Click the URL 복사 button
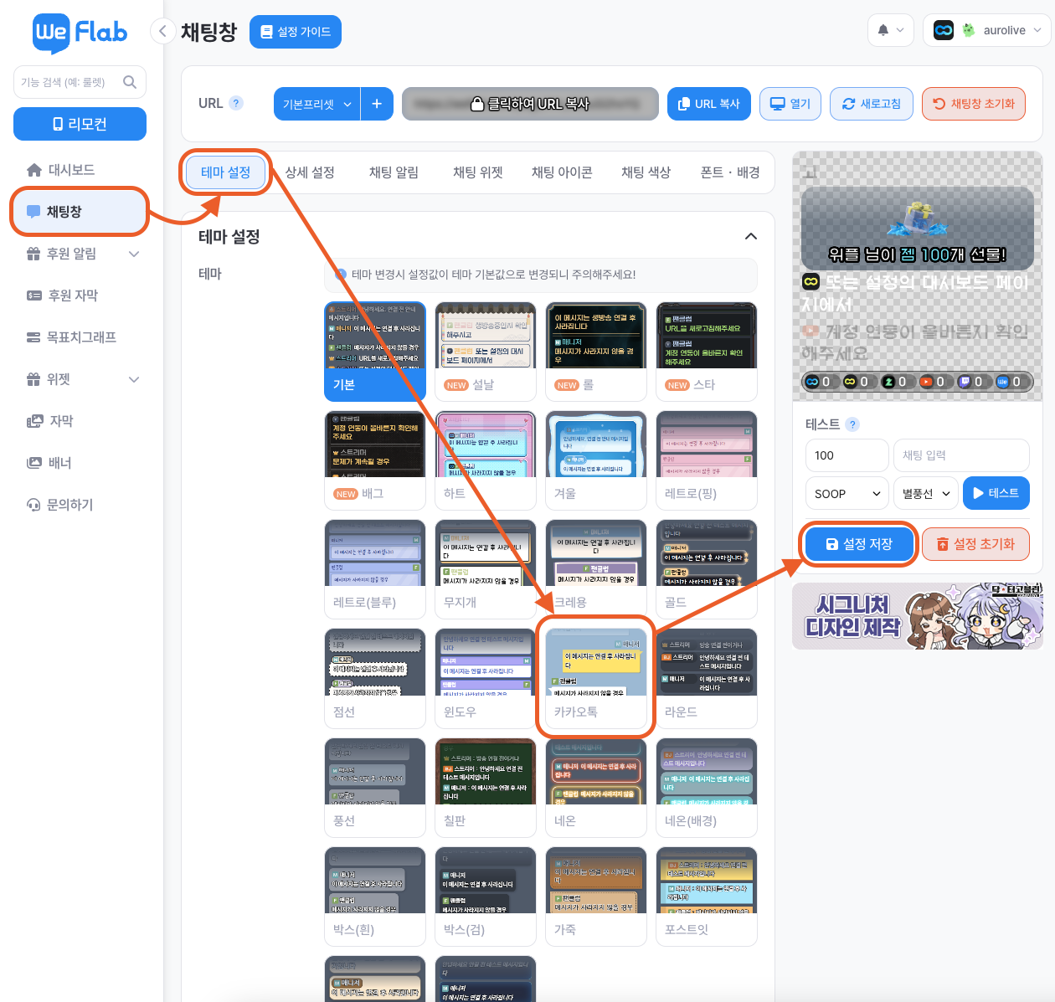Screen dimensions: 1055x1002 pos(709,104)
